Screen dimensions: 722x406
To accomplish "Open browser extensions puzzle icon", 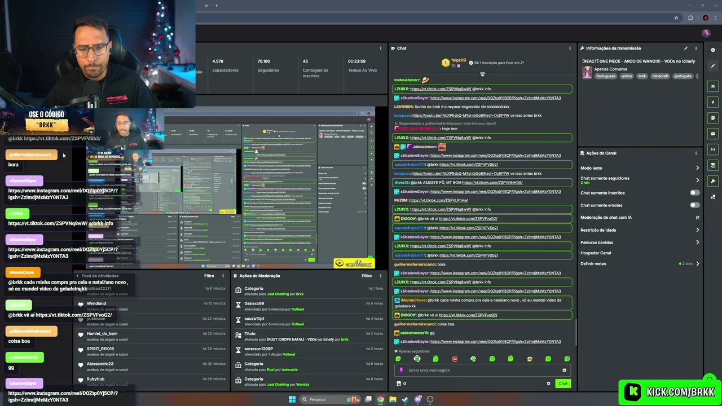I will (690, 18).
